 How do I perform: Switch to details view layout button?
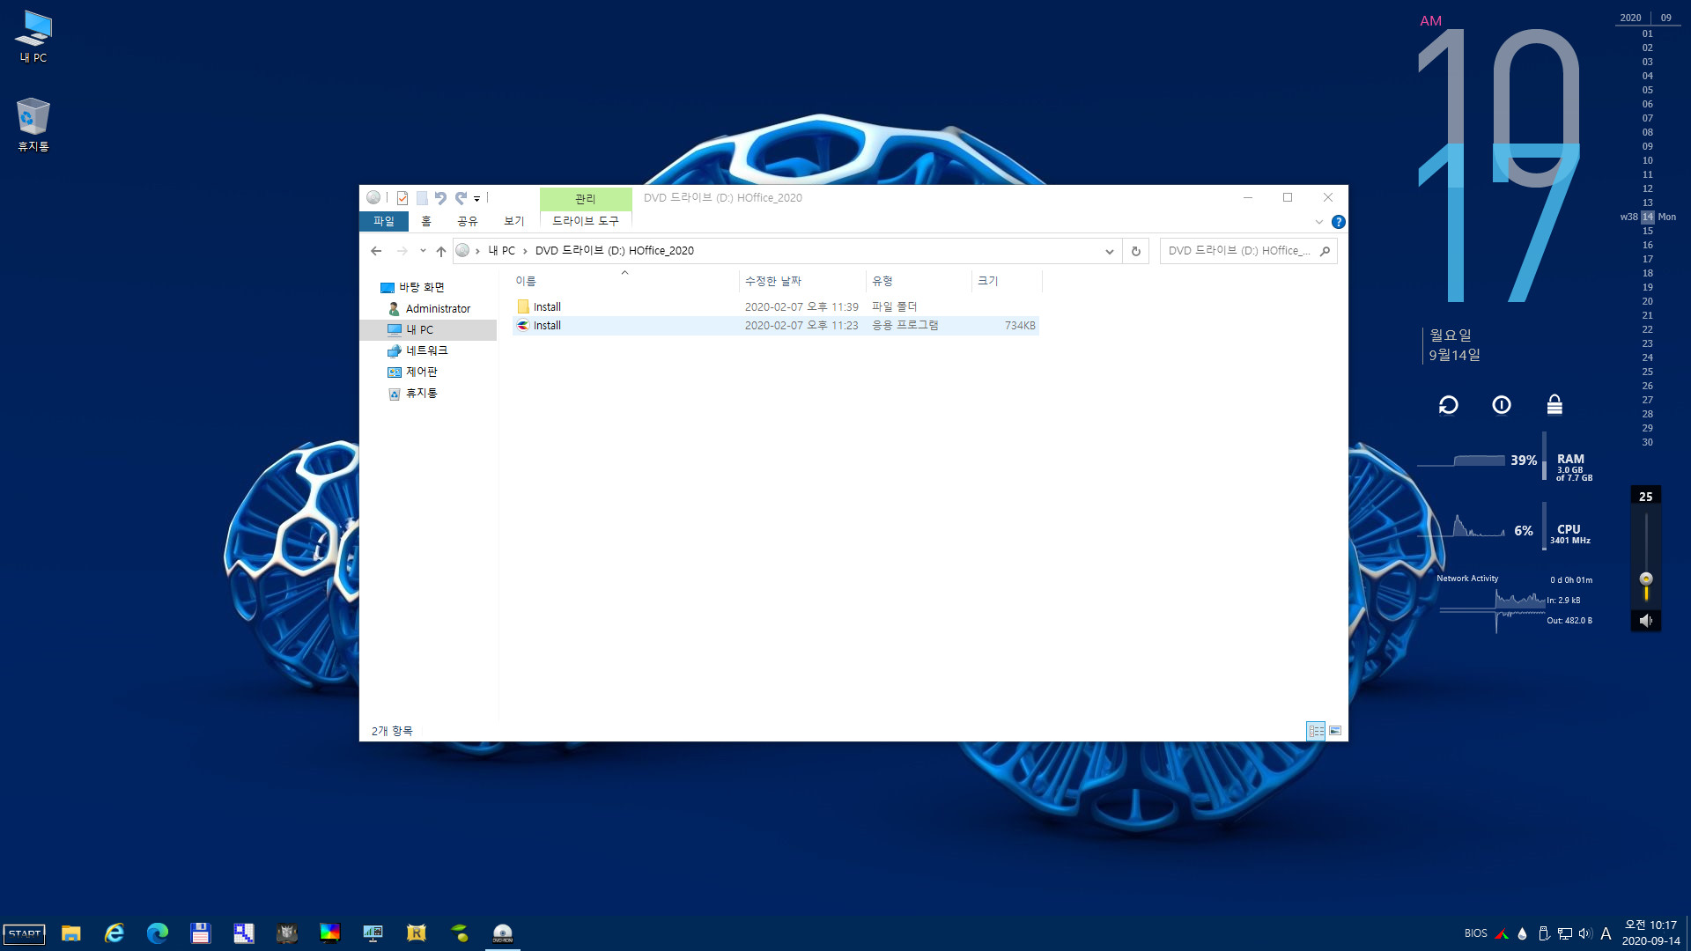[x=1316, y=731]
